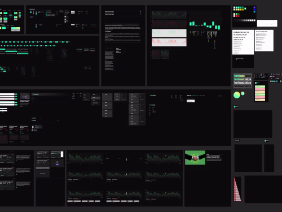Click the teal square icon above pastel cards

pyautogui.click(x=255, y=83)
